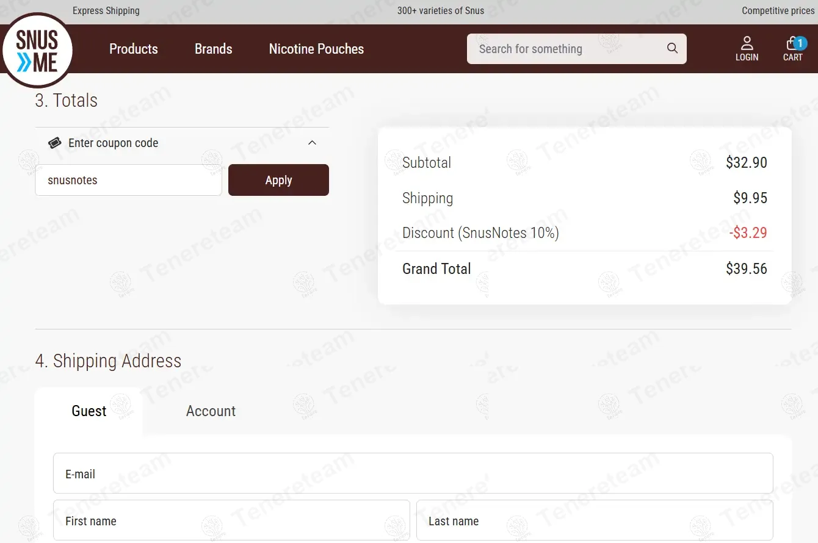Click the '4. Shipping Address' heading
This screenshot has width=818, height=543.
pos(108,361)
